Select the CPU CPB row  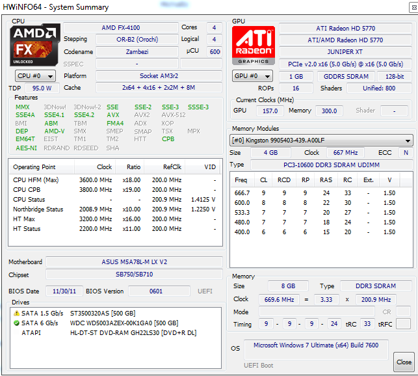[114, 190]
